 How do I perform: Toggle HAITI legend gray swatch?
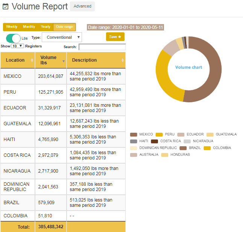(134, 141)
